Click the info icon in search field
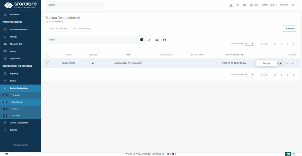Image resolution: width=302 pixels, height=156 pixels. point(142,40)
